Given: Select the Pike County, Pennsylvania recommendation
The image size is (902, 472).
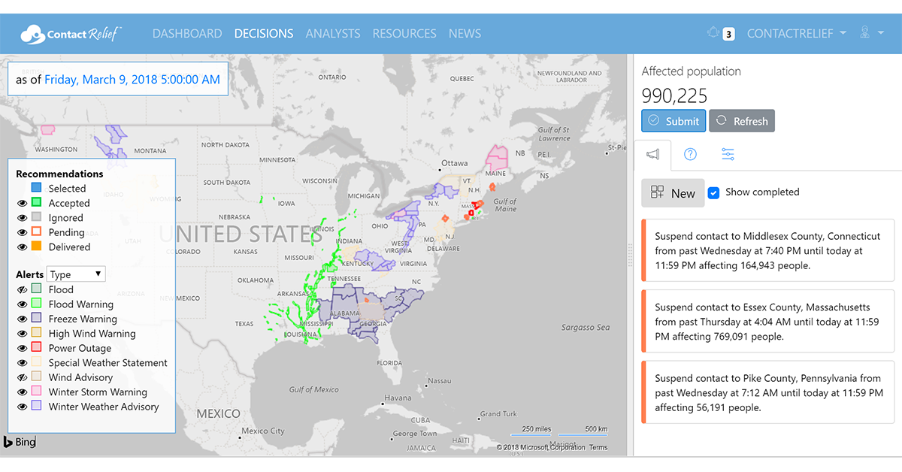Looking at the screenshot, I should (x=767, y=393).
